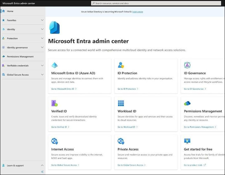Click the Microsoft Entra ID card icon
Screen dimensions: 225x175
[54, 65]
